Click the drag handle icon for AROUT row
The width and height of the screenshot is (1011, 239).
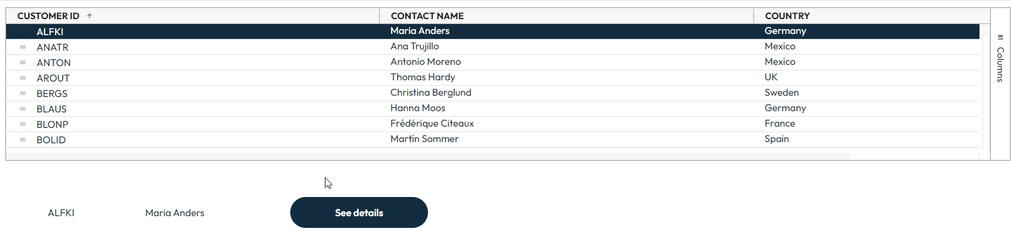point(23,78)
